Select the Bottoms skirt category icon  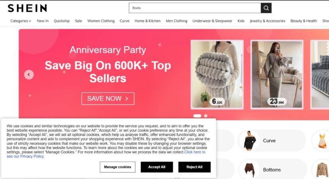point(250,169)
